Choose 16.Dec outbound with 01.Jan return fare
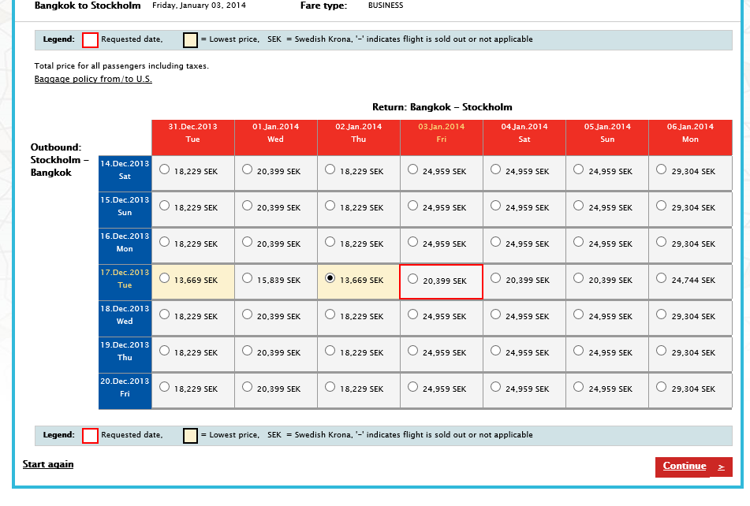Screen dimensions: 750x506 [x=248, y=241]
